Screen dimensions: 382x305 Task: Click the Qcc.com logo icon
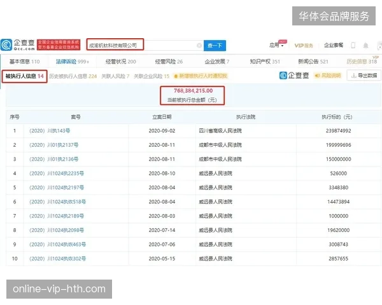pos(6,45)
